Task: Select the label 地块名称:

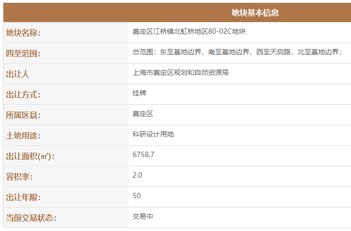Action: pos(23,33)
